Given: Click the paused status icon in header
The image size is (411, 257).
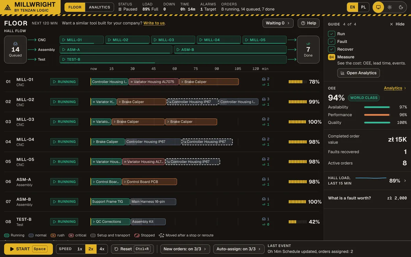Looking at the screenshot, I should click(x=120, y=9).
